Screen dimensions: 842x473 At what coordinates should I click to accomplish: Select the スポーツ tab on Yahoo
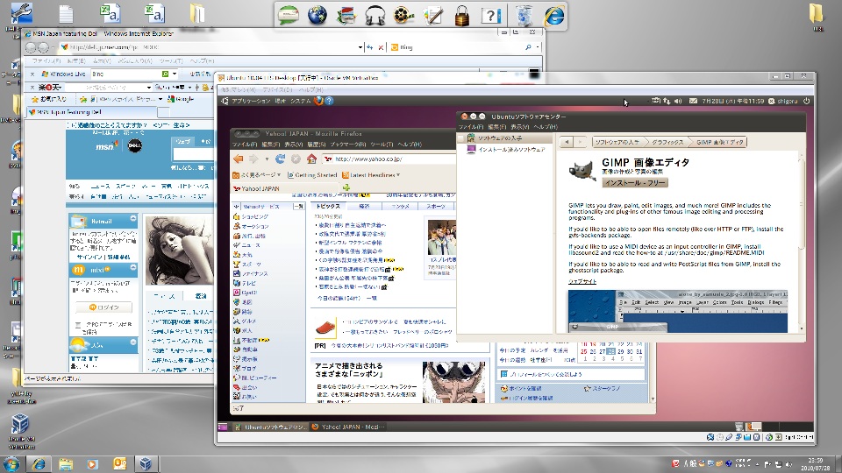[x=436, y=207]
